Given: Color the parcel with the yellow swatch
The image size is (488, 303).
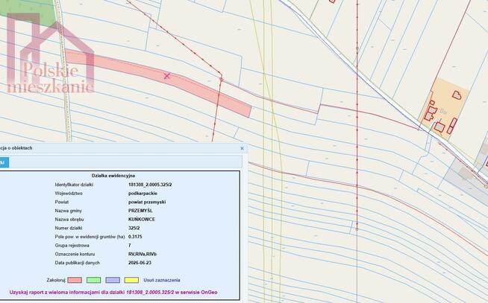Looking at the screenshot, I should click(131, 280).
